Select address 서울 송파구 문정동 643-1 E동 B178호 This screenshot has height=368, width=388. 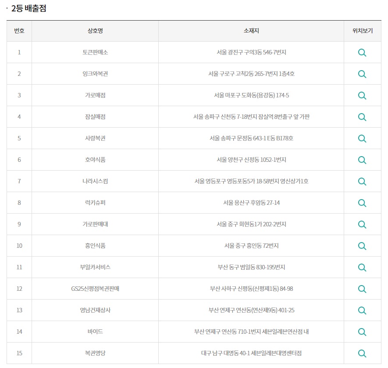pyautogui.click(x=251, y=138)
